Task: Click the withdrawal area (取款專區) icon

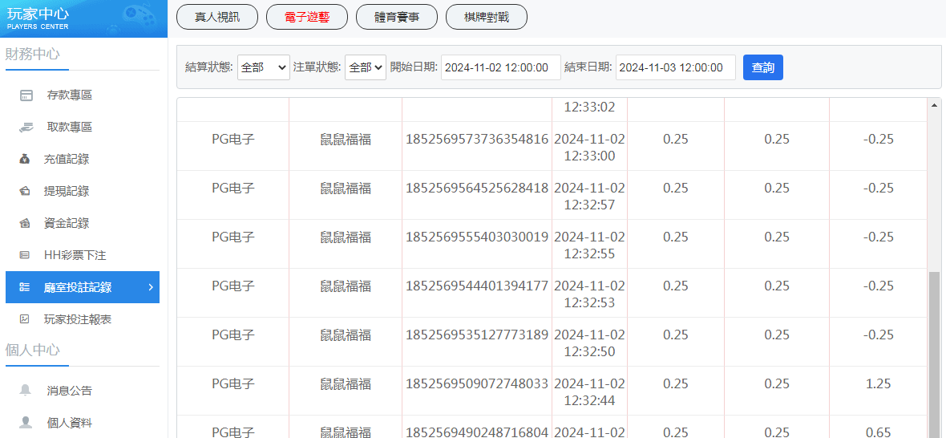Action: point(26,128)
